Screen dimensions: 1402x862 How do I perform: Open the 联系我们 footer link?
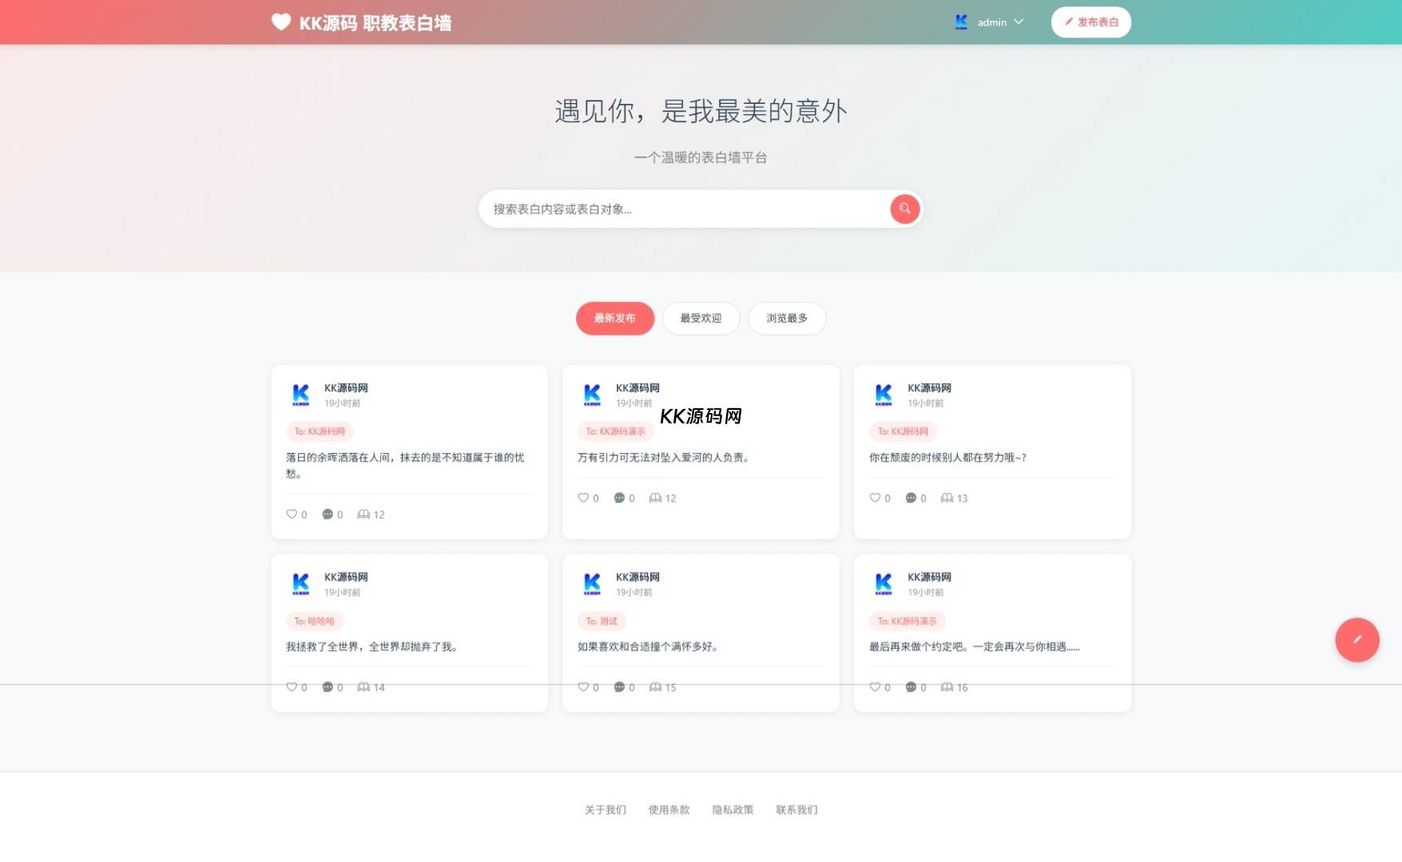tap(796, 809)
